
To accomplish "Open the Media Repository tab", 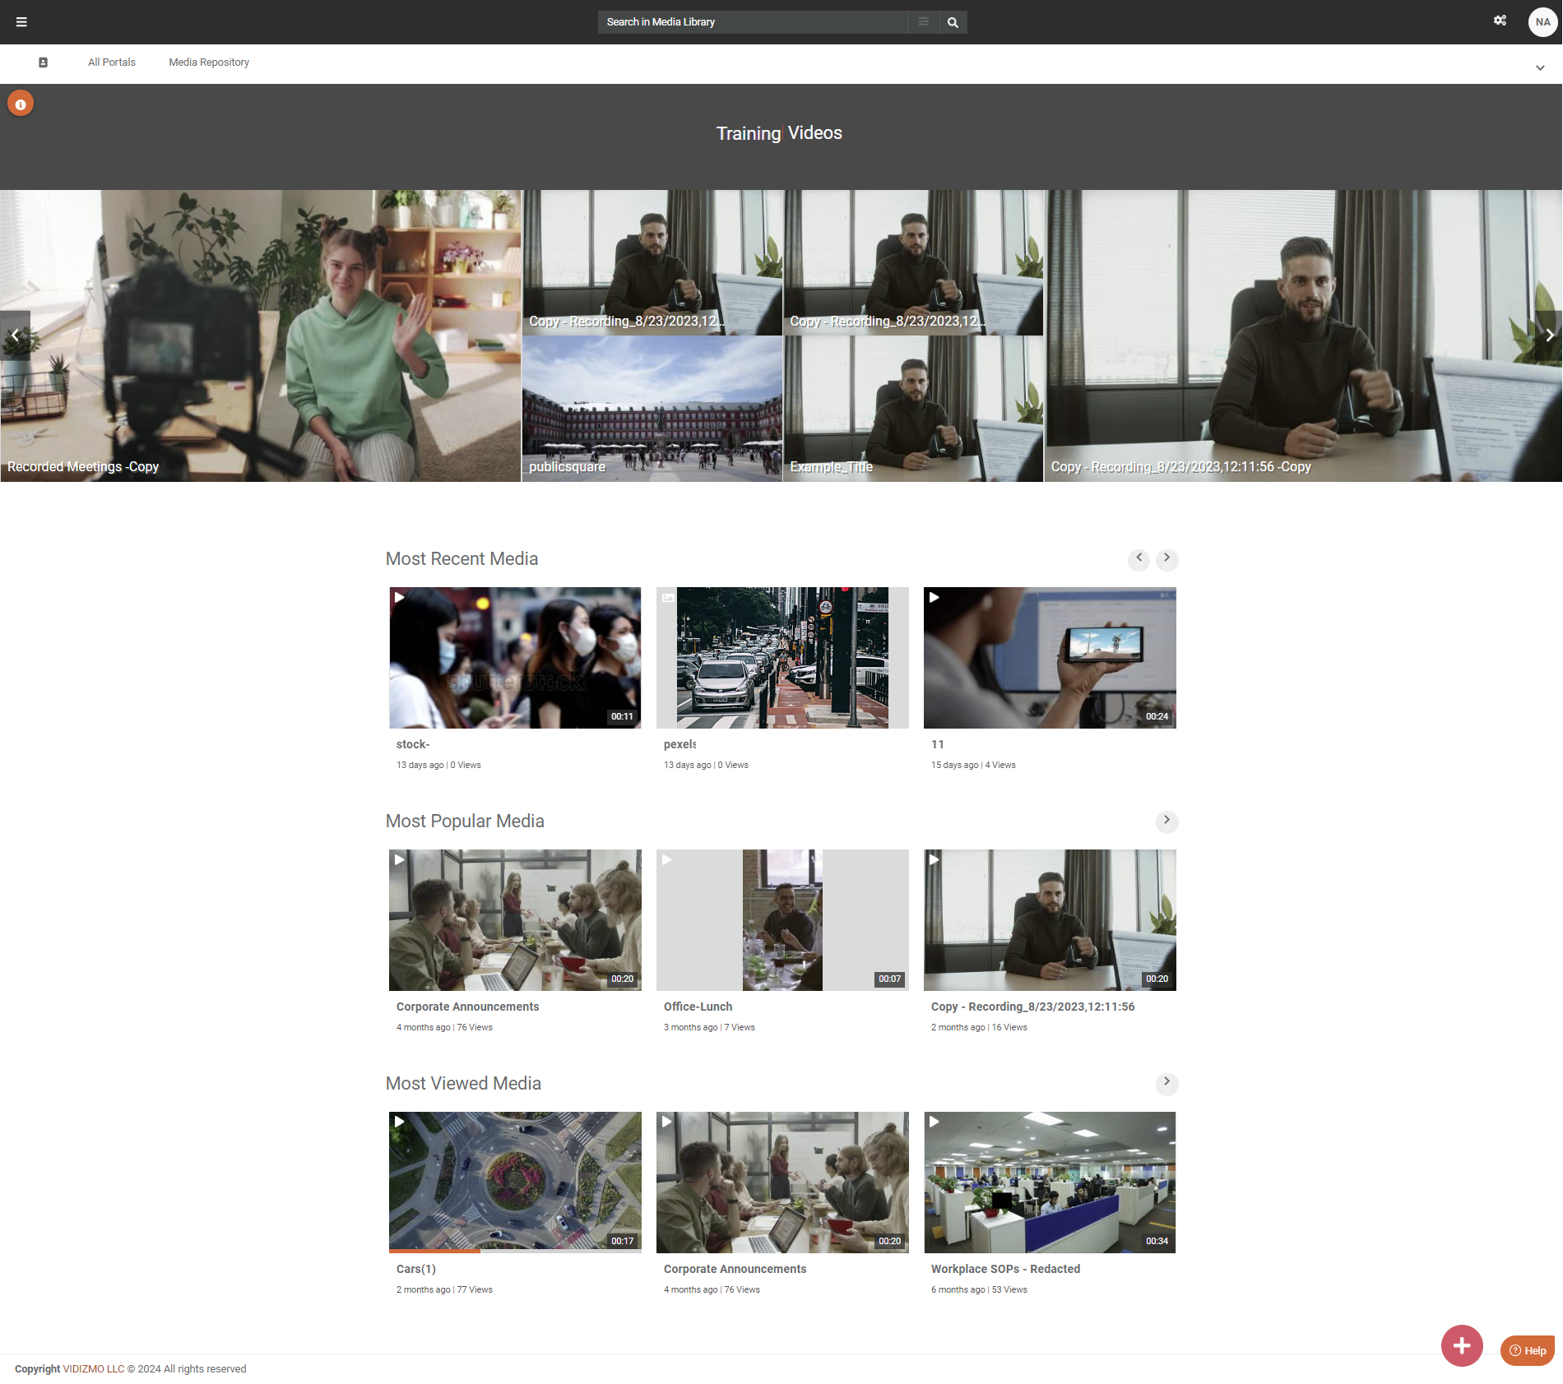I will tap(209, 62).
